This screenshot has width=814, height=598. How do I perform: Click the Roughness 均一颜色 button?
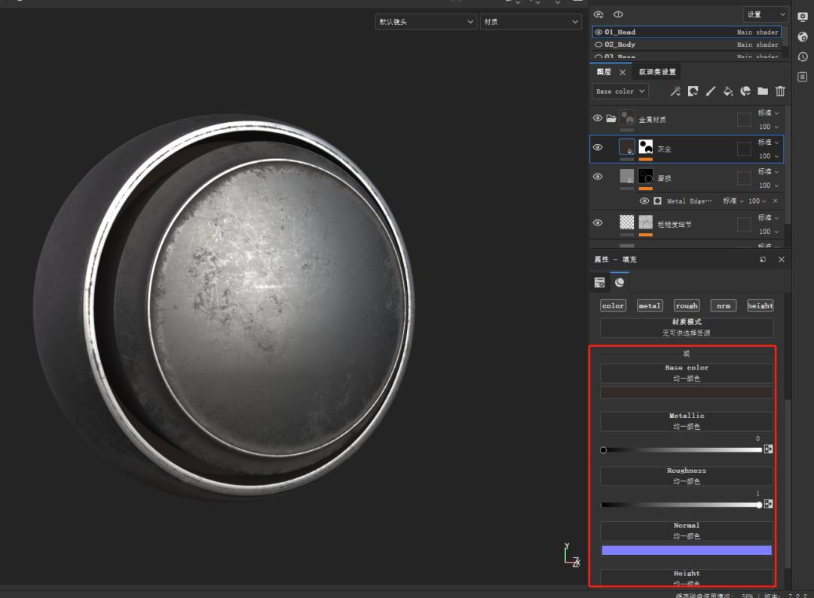coord(687,477)
